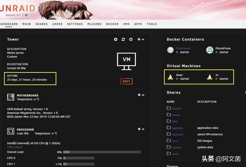Viewport: 246px width, 167px height.
Task: Open the Apps tab
Action: pos(138,24)
